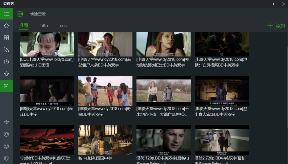Switch to the http tab

click(44, 26)
